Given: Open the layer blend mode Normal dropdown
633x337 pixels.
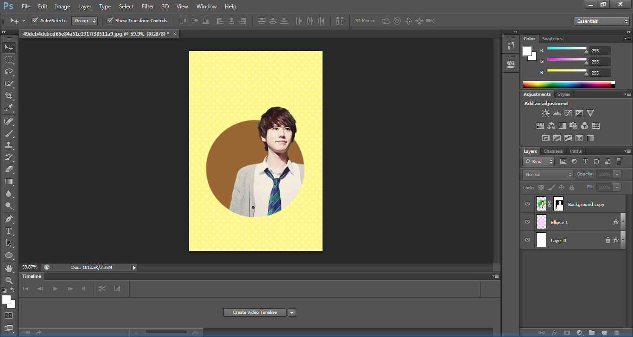Looking at the screenshot, I should pyautogui.click(x=548, y=175).
